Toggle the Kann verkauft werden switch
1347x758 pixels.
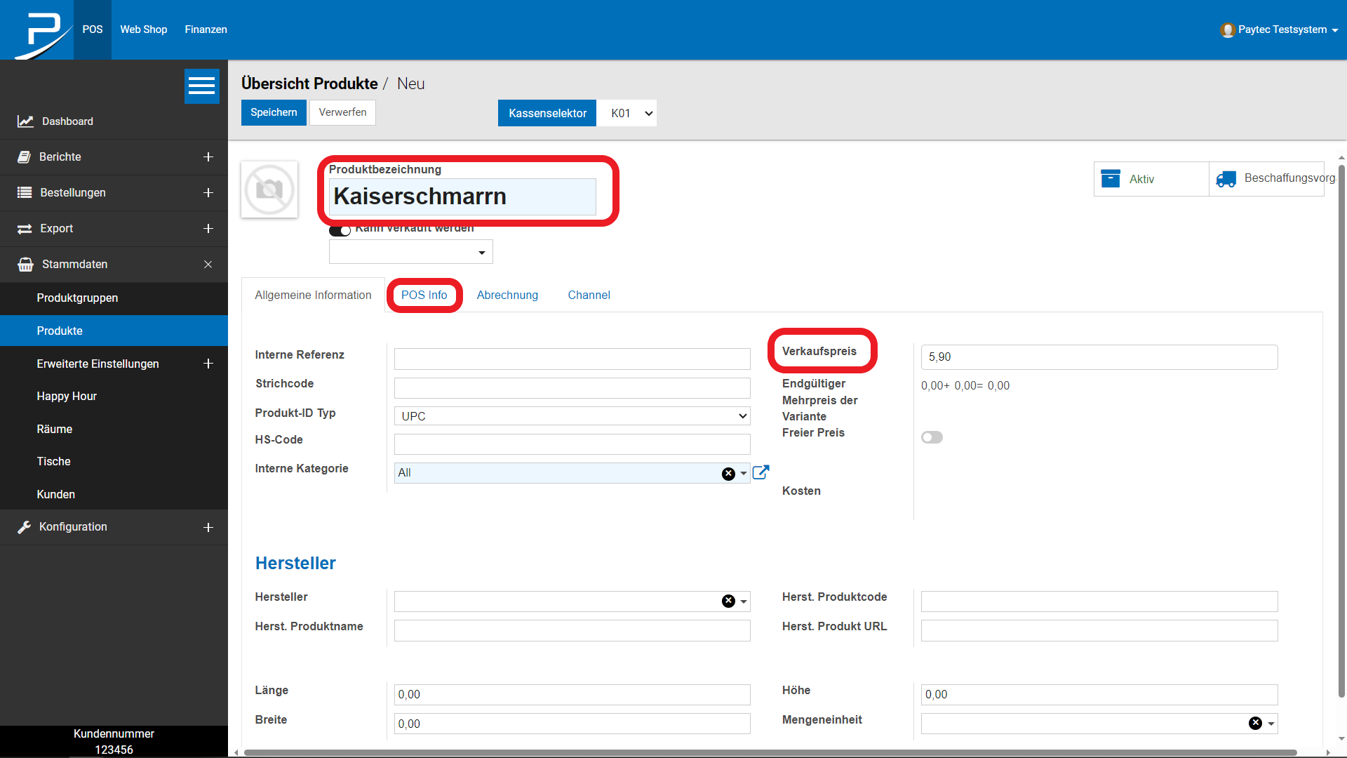click(340, 230)
